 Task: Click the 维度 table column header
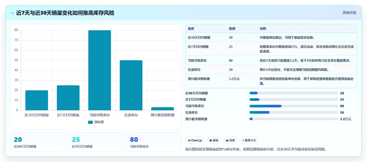coord(191,29)
